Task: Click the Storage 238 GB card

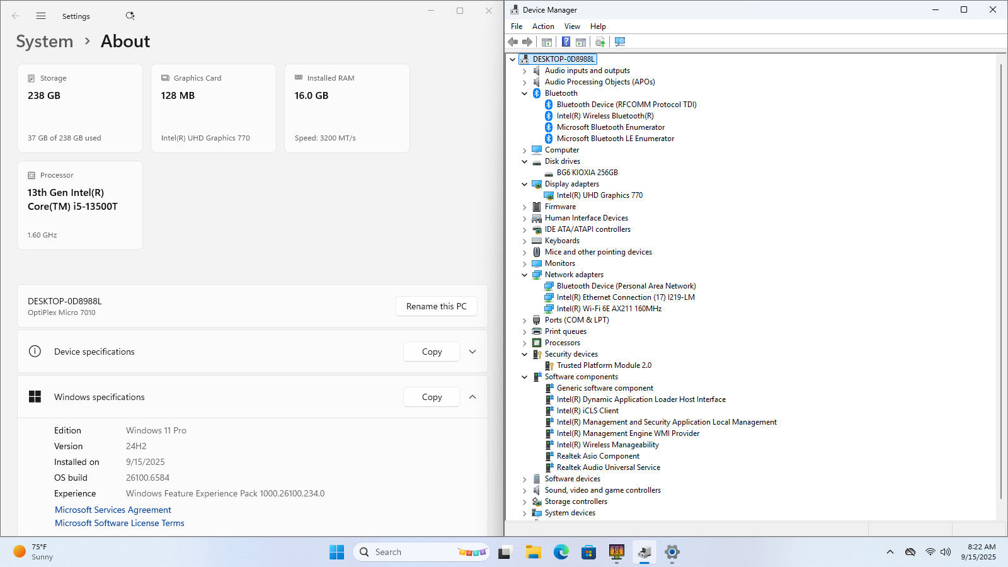Action: pyautogui.click(x=80, y=108)
